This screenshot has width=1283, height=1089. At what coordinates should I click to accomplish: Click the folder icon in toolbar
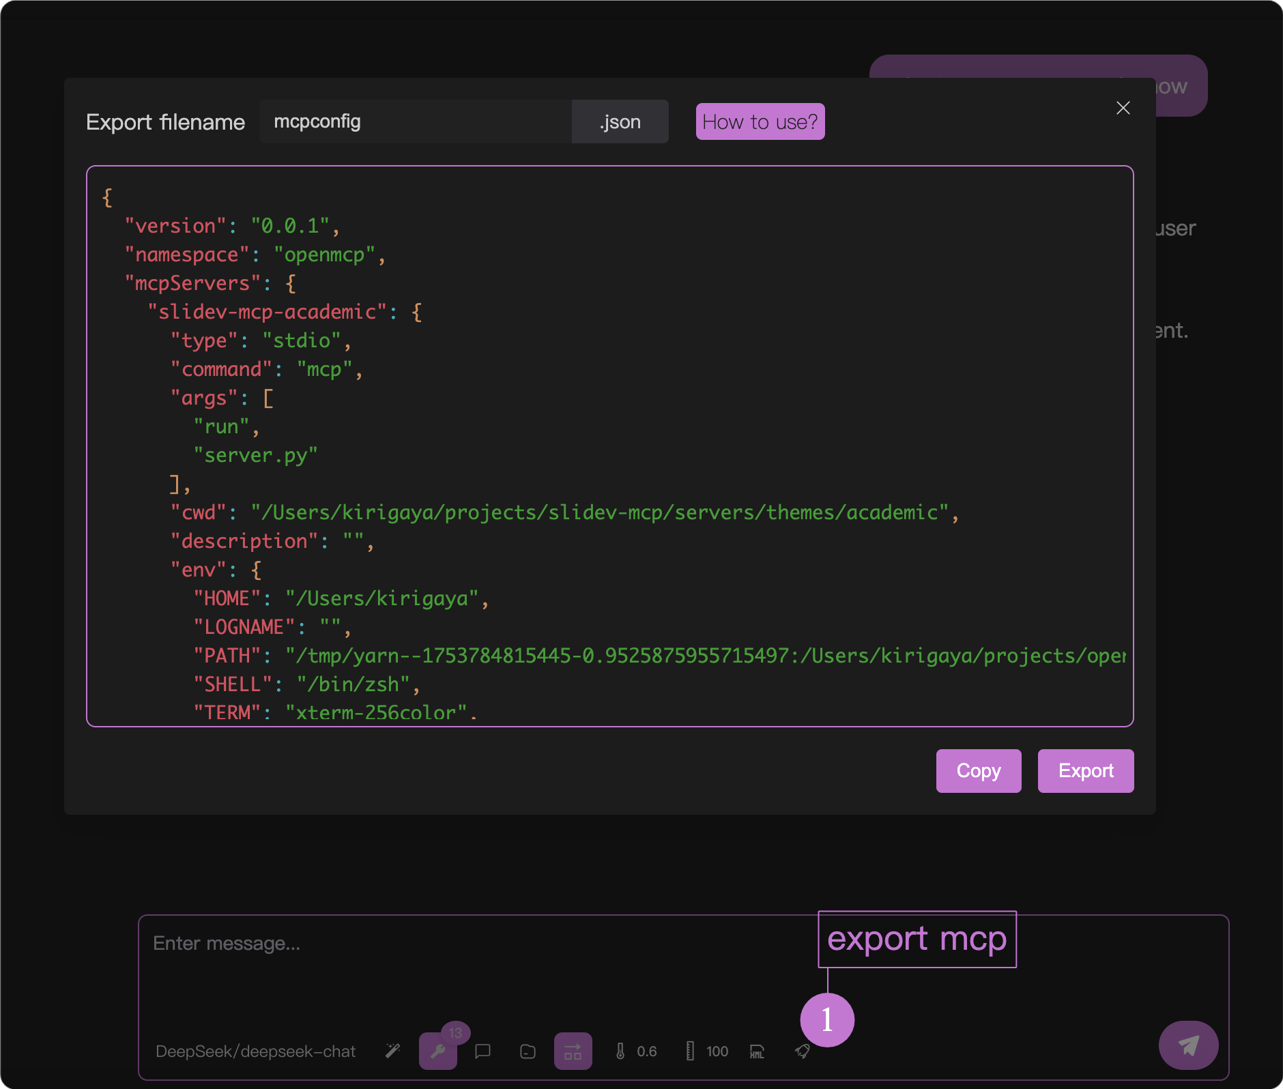tap(528, 1051)
